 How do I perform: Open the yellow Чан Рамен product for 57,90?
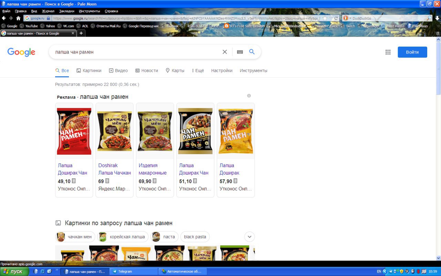tap(236, 150)
